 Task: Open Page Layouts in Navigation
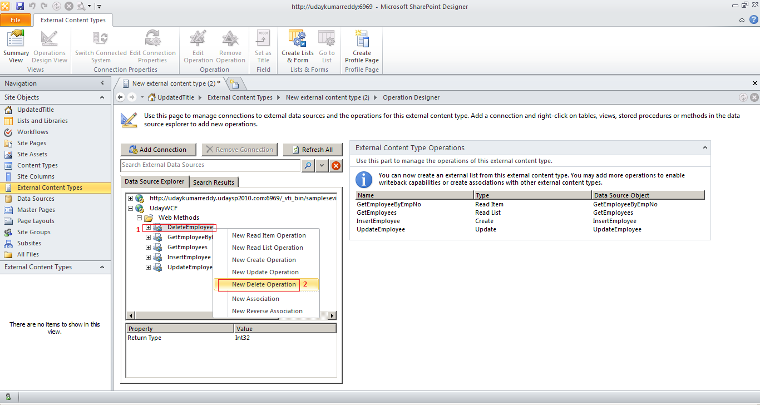[36, 221]
